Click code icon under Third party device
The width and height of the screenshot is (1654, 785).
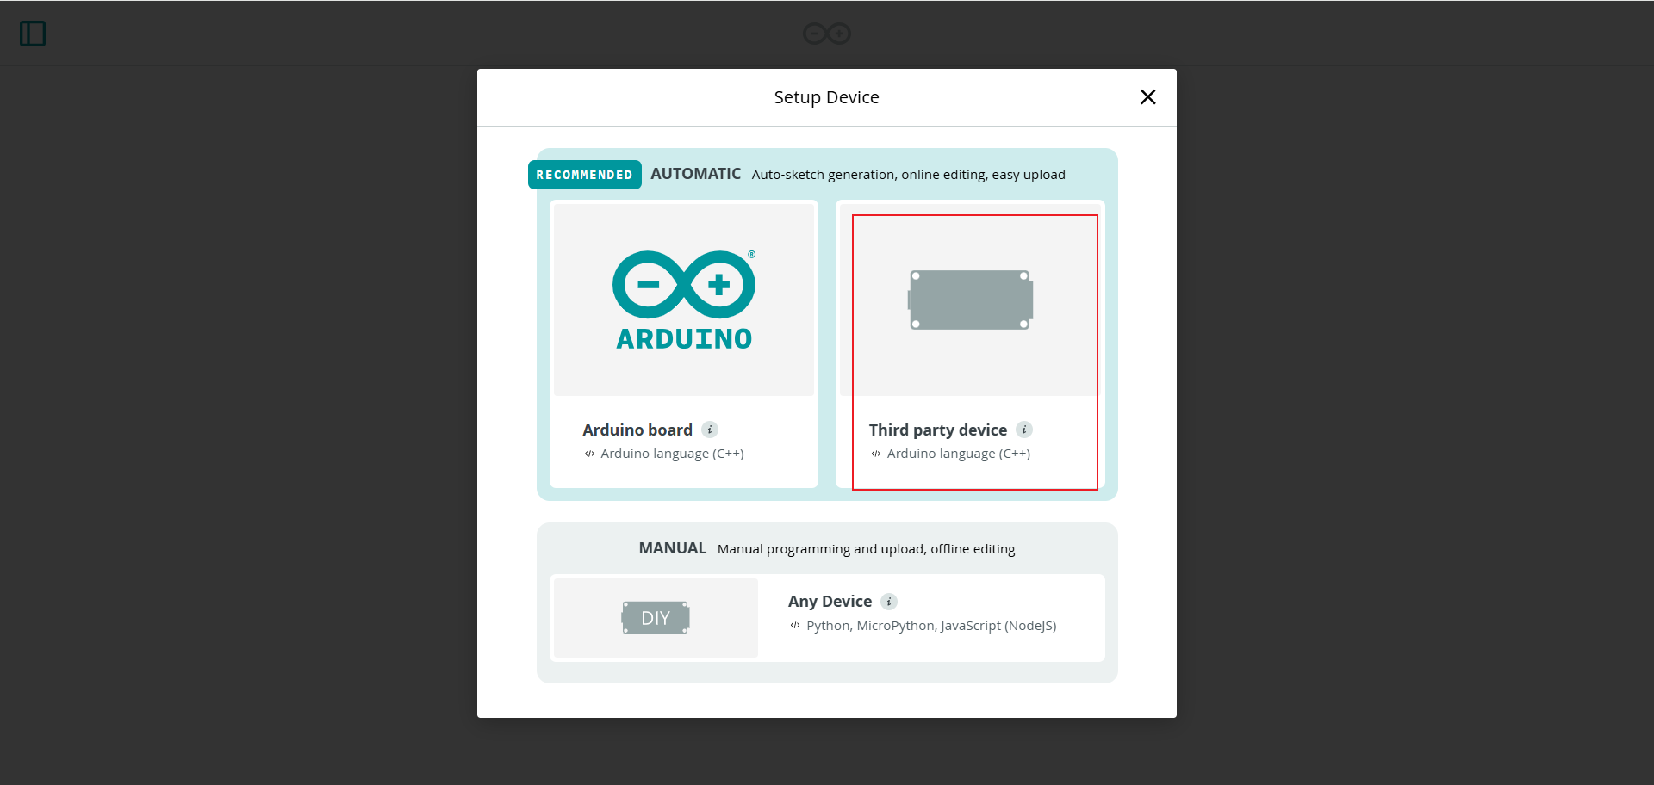(x=876, y=454)
